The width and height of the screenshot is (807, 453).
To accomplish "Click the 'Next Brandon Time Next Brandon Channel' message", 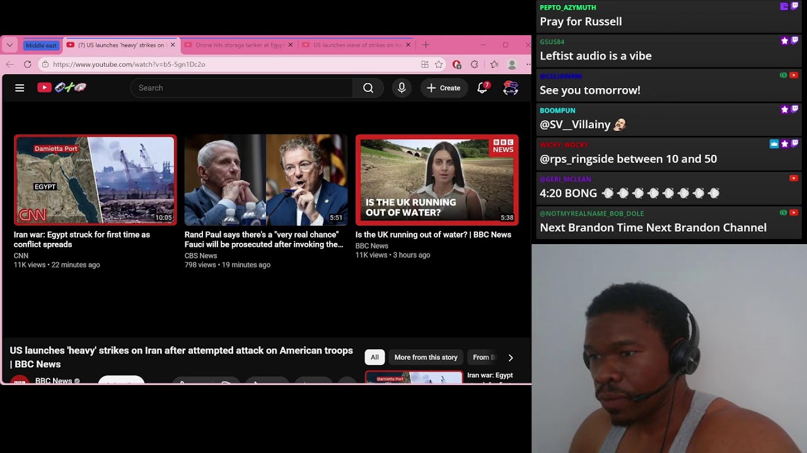I will pos(653,228).
